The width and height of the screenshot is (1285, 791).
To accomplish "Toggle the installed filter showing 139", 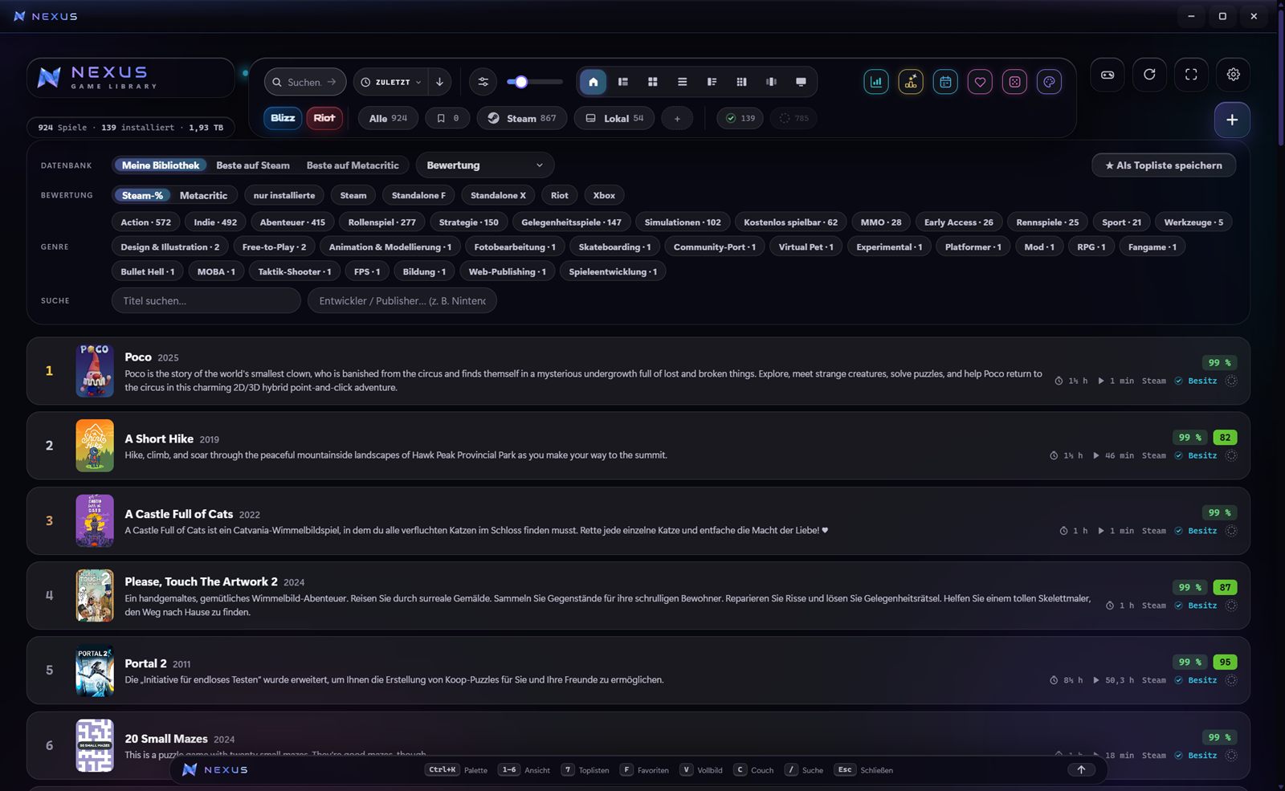I will coord(740,118).
